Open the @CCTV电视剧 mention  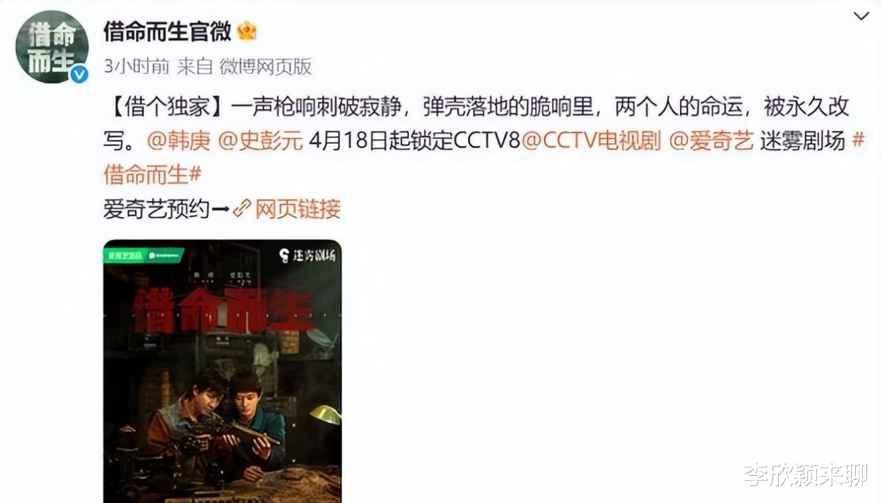click(591, 141)
